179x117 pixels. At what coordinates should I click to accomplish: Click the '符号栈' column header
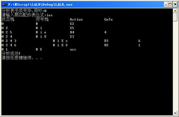[x=42, y=19]
